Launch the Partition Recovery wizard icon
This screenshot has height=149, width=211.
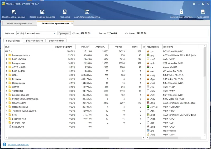(x=42, y=12)
